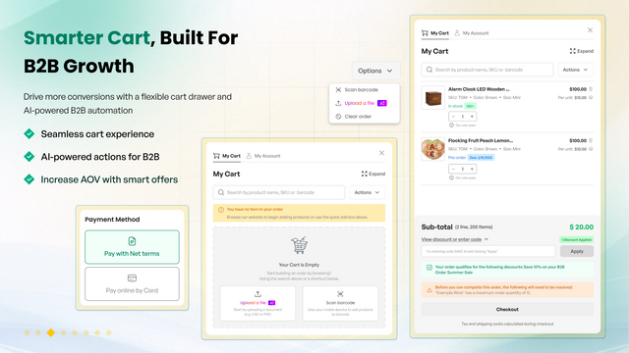Click Pre-order label of Flocking Fruit Peach
Screen dimensions: 629x353
457,157
